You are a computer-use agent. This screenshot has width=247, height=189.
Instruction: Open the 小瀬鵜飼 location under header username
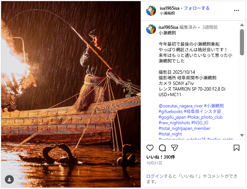(167, 13)
